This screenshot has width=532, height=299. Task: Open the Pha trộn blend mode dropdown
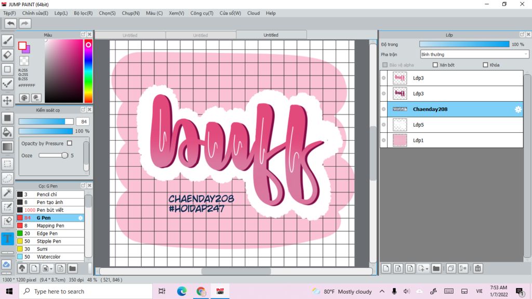(x=474, y=54)
